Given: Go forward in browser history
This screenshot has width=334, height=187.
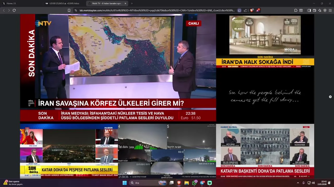Looking at the screenshot, I should [x=9, y=10].
